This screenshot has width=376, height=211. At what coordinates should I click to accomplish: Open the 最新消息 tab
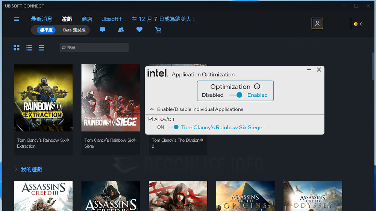(x=41, y=19)
